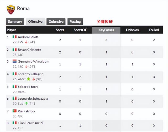
Task: Click the green star icon beside Pellegrini
Action: [x=29, y=79]
